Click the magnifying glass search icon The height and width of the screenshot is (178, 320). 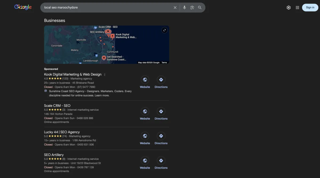click(200, 7)
